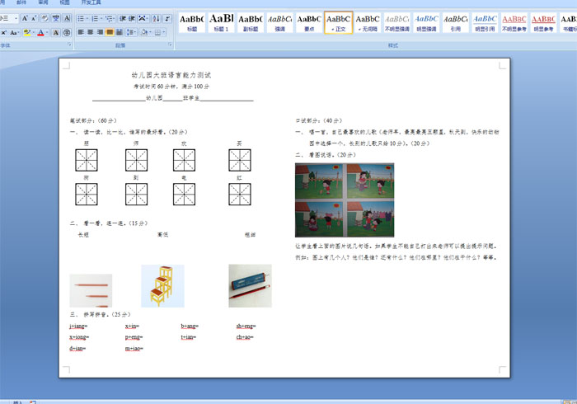Toggle Character Border formatting

coord(67,18)
